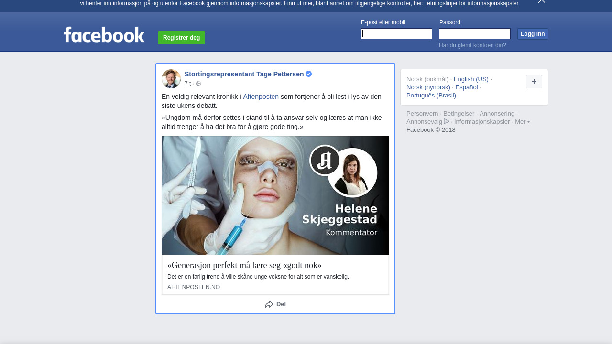Open the Aftenposten link in post text
This screenshot has height=344, width=612.
(261, 97)
